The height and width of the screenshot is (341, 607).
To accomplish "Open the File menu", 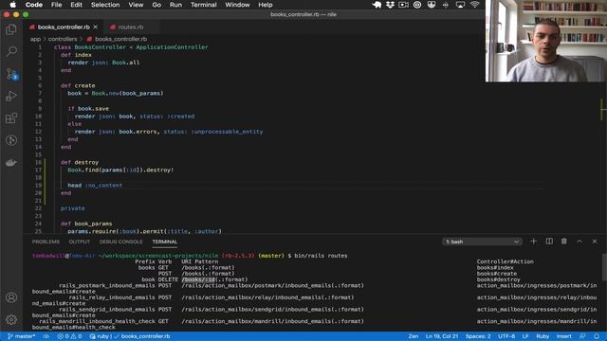I will (57, 5).
